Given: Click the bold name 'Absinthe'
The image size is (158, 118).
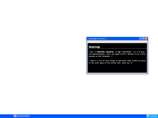Looking at the screenshot, I should click(101, 52).
